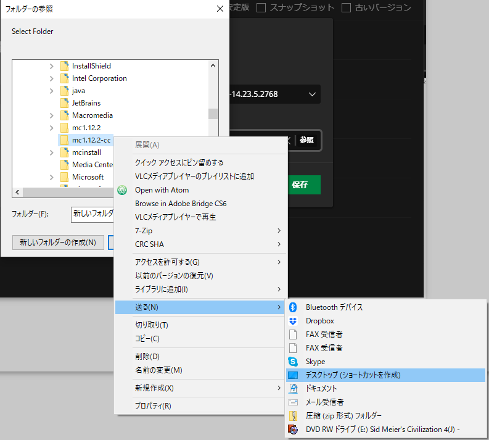
Task: Click the Bluetooth device icon in Send To
Action: pos(293,307)
